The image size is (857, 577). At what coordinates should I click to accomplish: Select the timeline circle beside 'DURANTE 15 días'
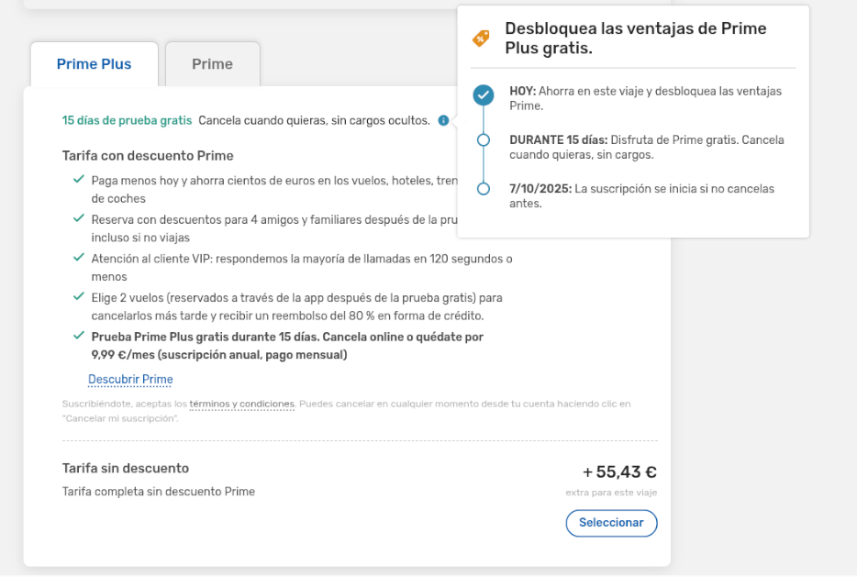[x=484, y=140]
